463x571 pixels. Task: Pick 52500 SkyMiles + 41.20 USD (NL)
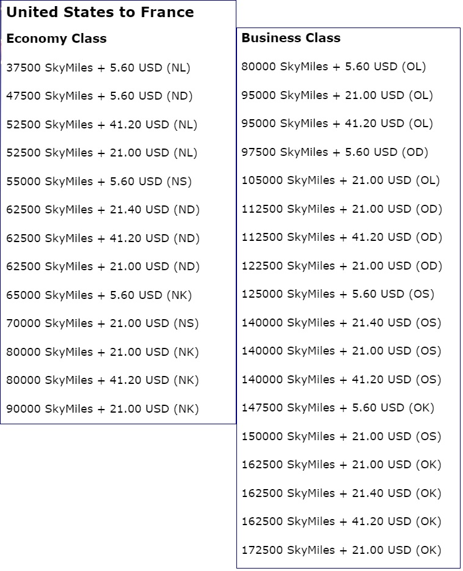[102, 125]
